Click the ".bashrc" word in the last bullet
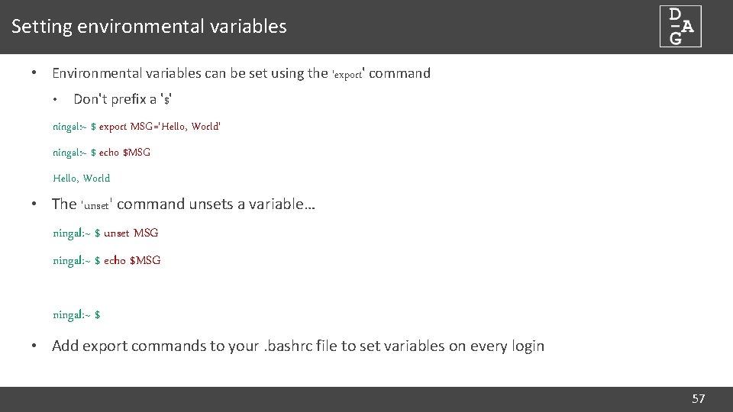Viewport: 733px width, 412px height. (285, 346)
